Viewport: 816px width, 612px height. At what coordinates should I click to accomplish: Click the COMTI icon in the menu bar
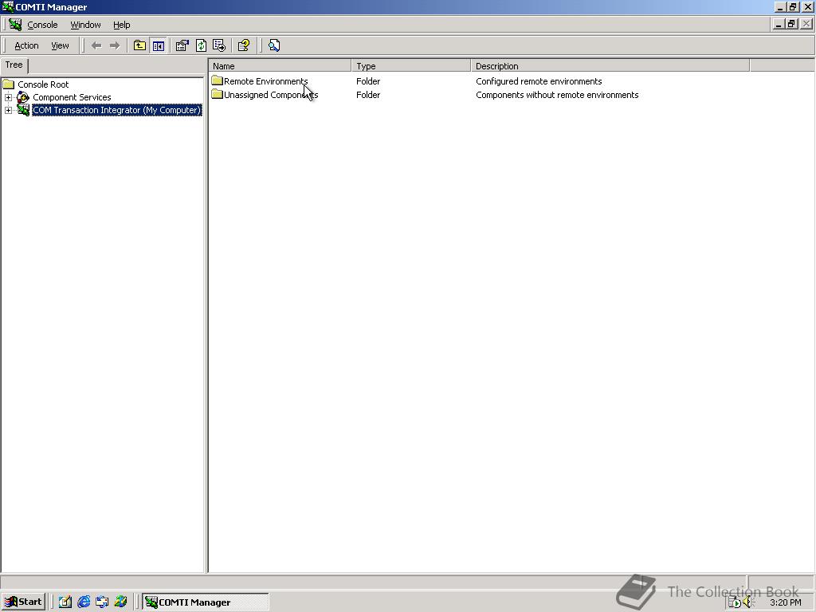click(15, 25)
